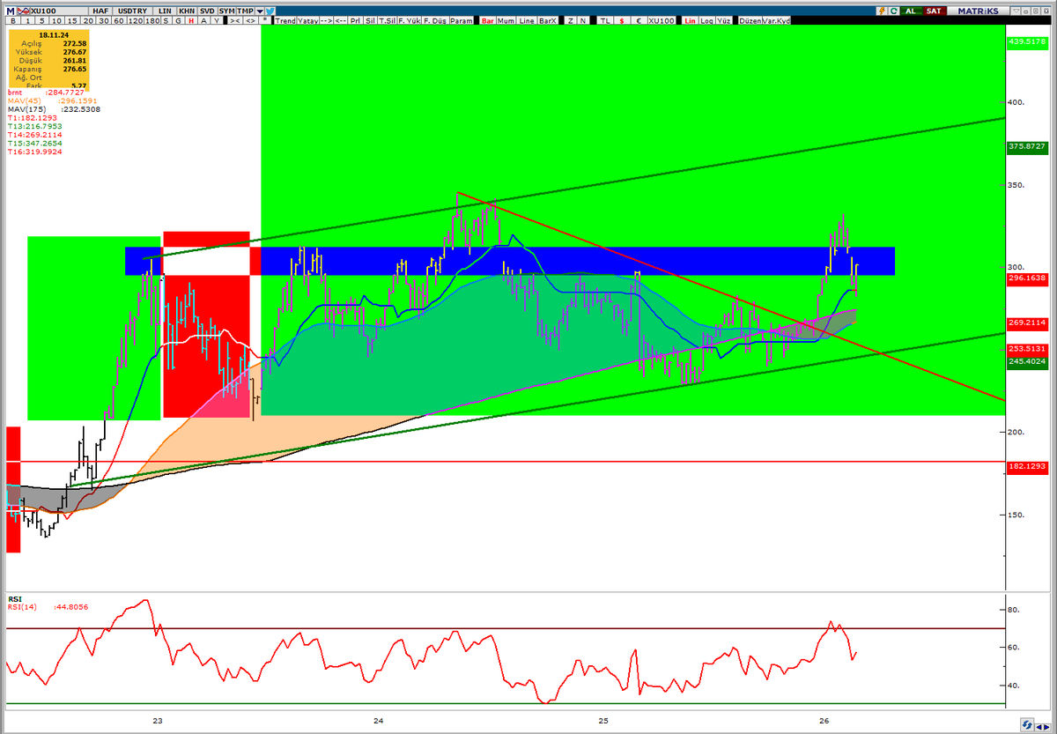Click the '<>' expand chart button
This screenshot has width=1057, height=734.
(251, 20)
